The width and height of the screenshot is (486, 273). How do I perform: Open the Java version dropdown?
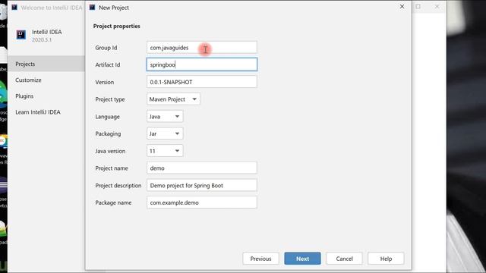point(165,151)
